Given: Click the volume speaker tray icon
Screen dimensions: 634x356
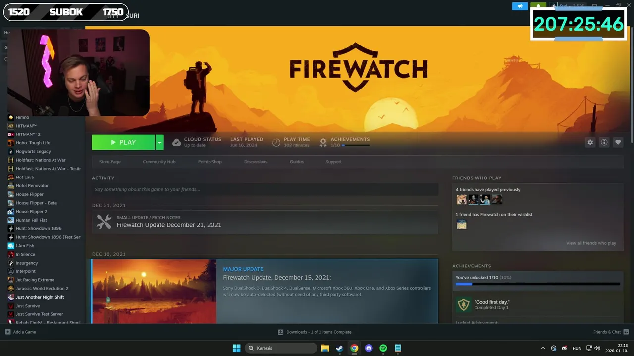Looking at the screenshot, I should tap(597, 348).
